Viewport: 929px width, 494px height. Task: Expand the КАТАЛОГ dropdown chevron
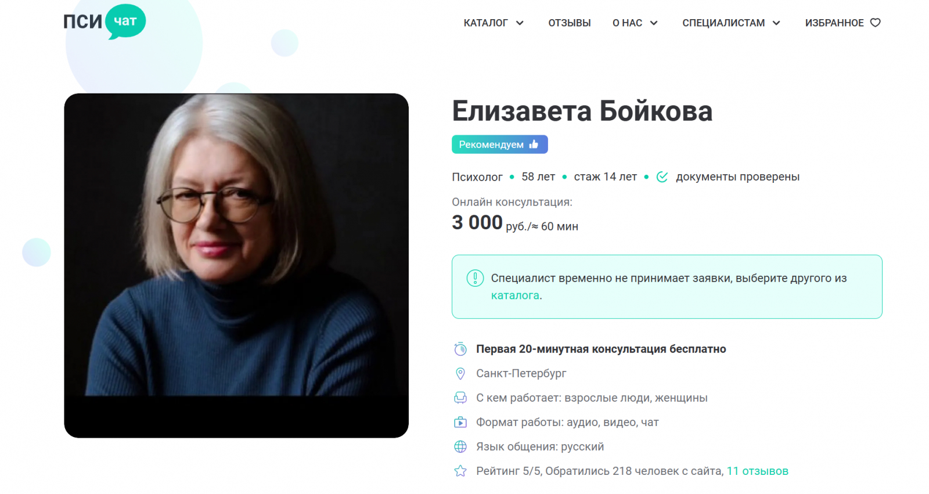coord(520,23)
